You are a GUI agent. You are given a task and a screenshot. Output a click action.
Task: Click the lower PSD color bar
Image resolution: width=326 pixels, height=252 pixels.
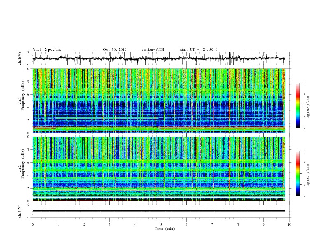point(298,173)
